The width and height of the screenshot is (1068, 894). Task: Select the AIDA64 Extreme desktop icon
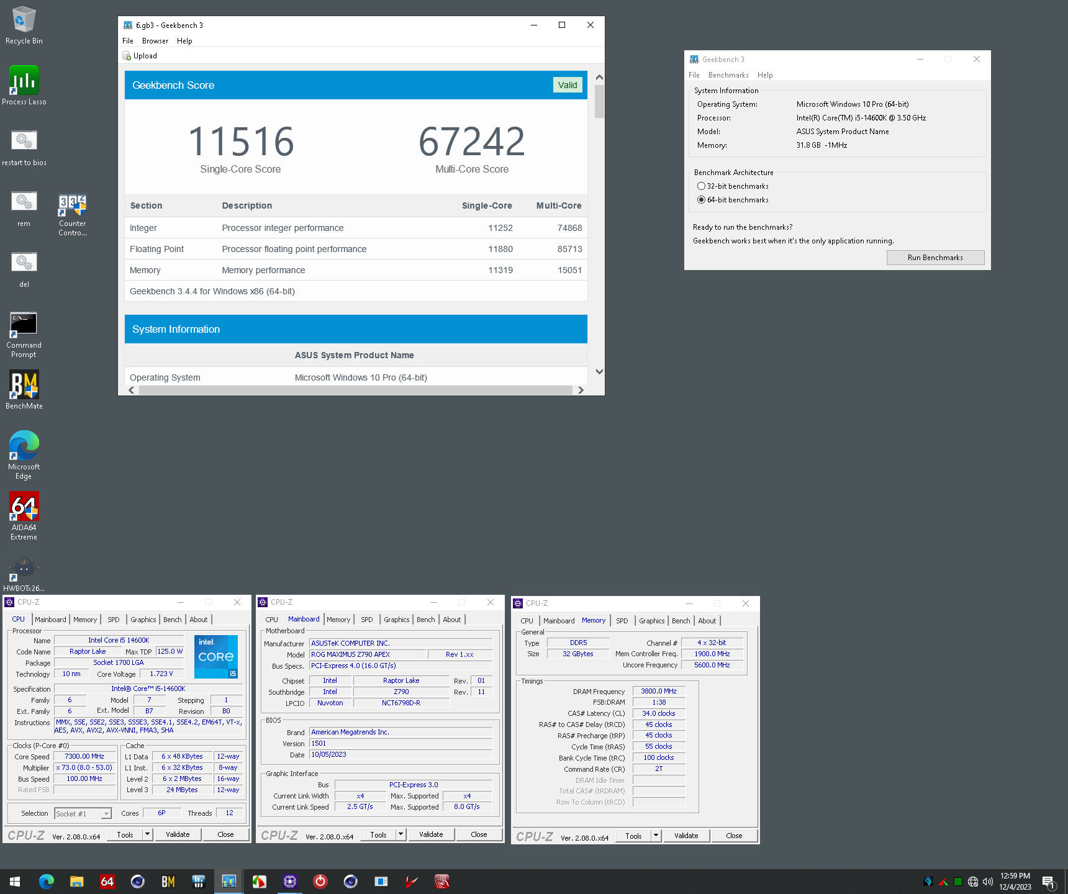[x=24, y=516]
